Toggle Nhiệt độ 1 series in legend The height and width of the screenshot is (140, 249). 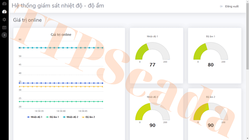tap(35, 117)
